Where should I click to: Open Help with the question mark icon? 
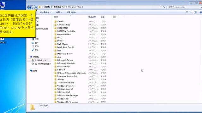click(201, 12)
